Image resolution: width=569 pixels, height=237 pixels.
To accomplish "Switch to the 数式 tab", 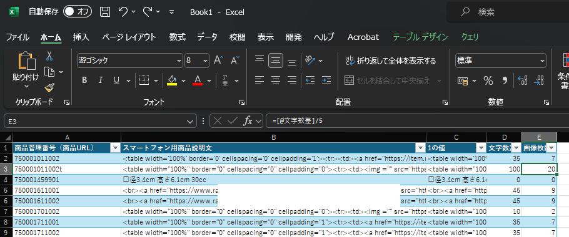I will pyautogui.click(x=178, y=37).
